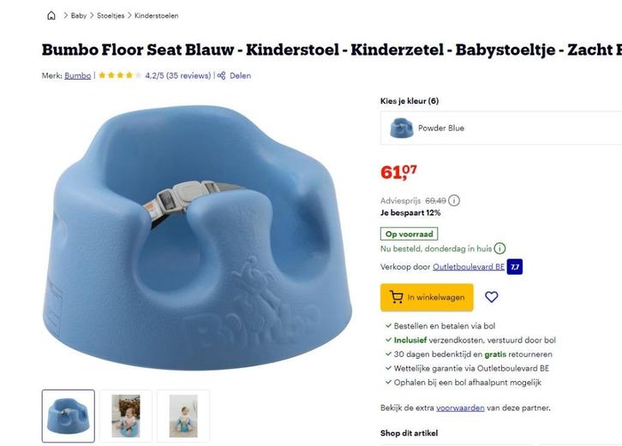Click the seller rating 7.7 badge
The width and height of the screenshot is (622, 446).
(x=514, y=267)
